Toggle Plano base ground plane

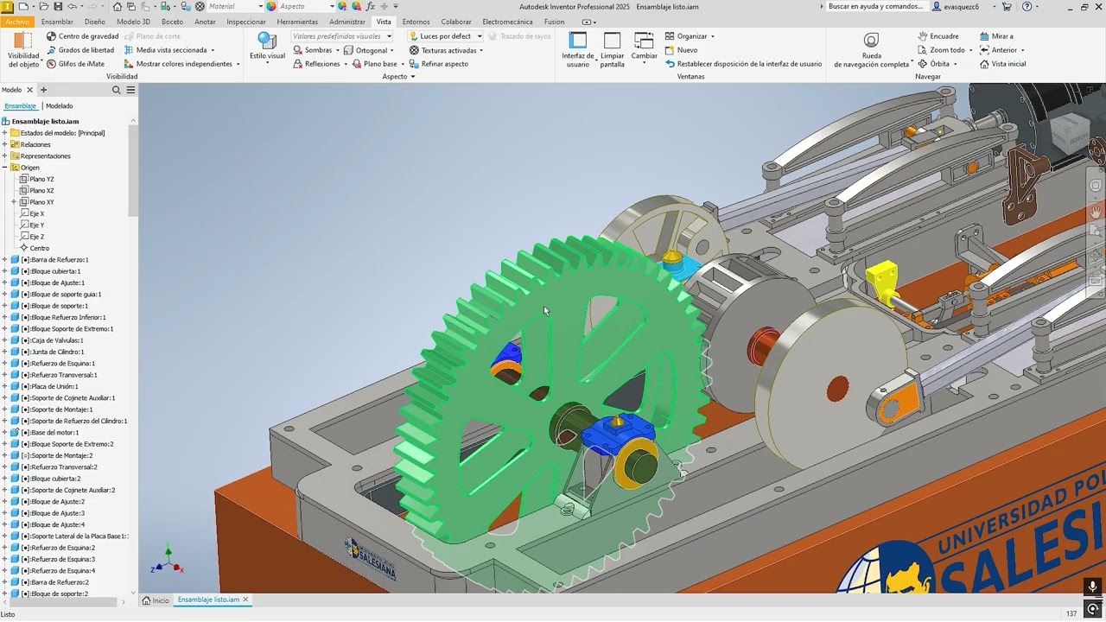(374, 64)
